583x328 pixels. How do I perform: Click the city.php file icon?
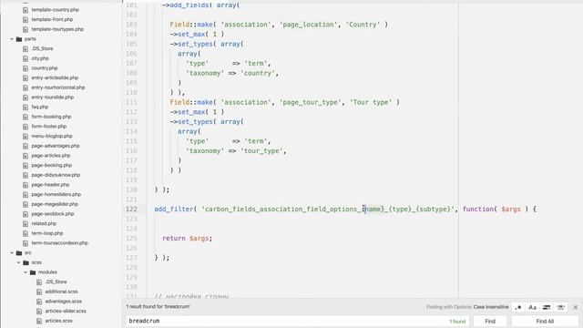26,58
